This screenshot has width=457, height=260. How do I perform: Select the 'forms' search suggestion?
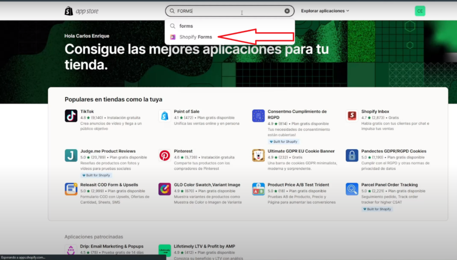230,26
